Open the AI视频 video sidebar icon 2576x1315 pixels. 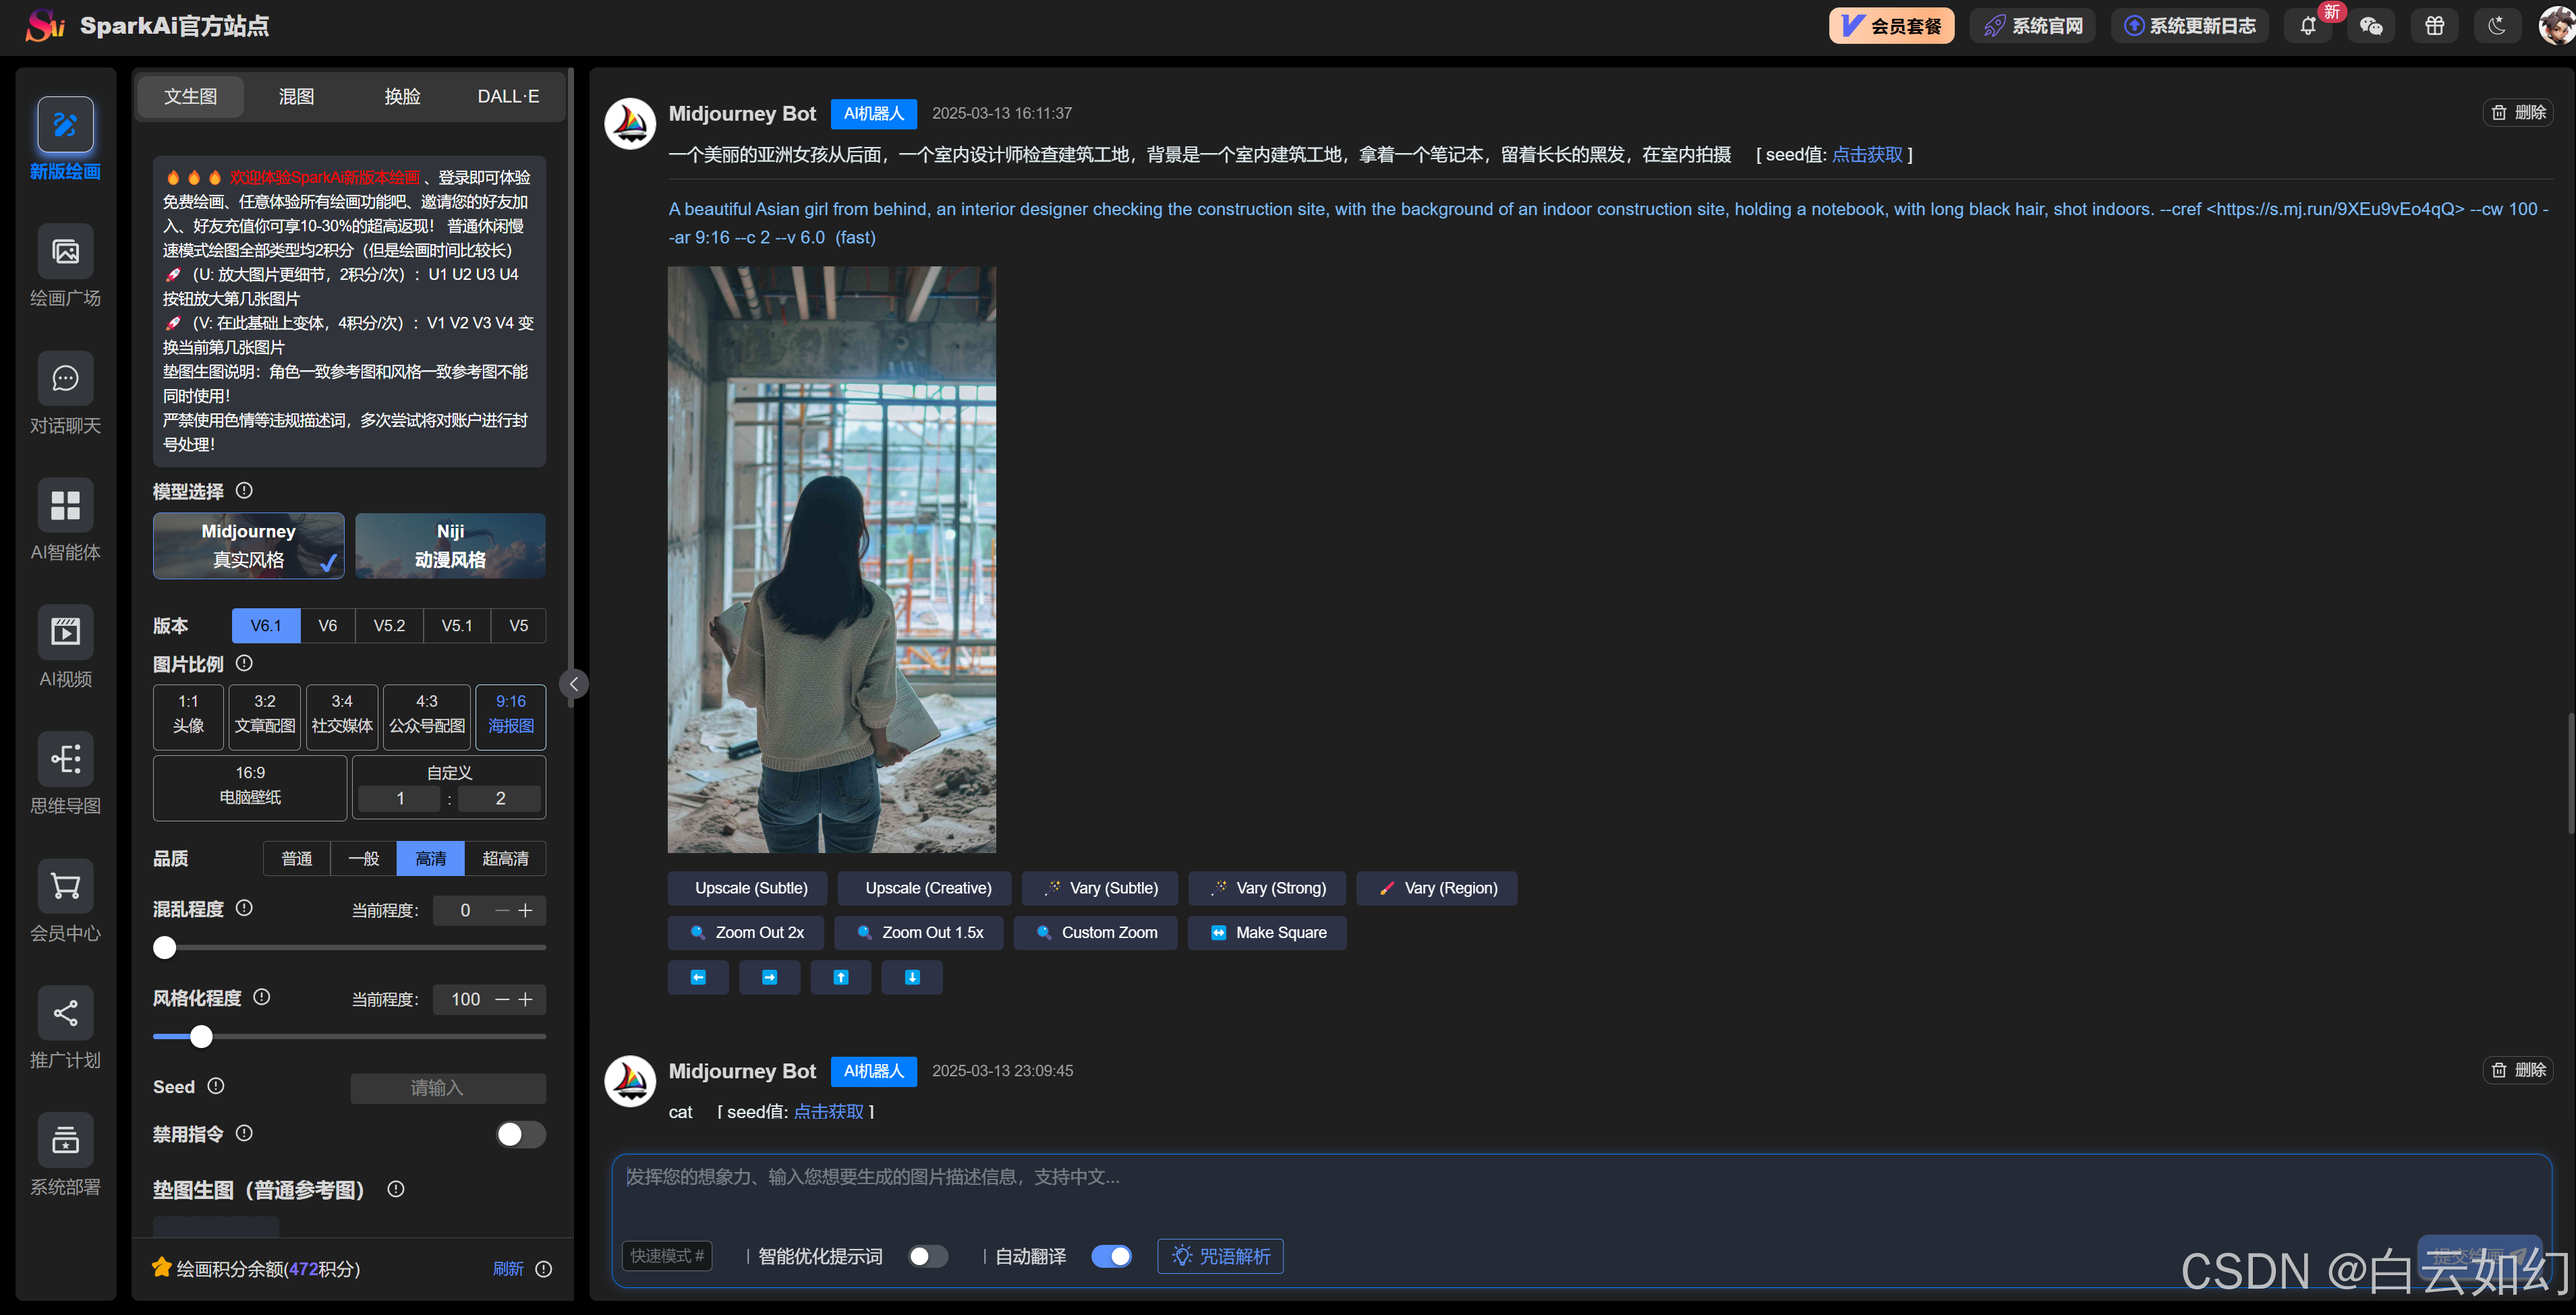point(65,632)
